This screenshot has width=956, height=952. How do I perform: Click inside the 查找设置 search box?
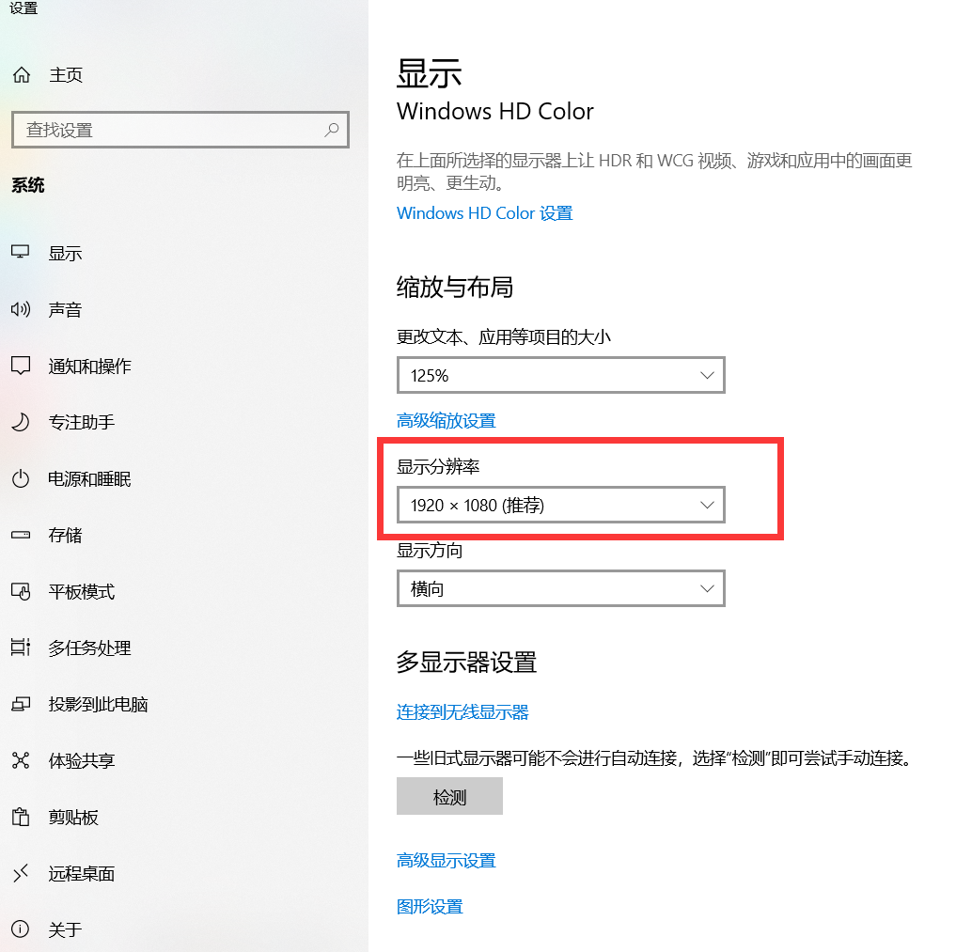click(x=180, y=129)
